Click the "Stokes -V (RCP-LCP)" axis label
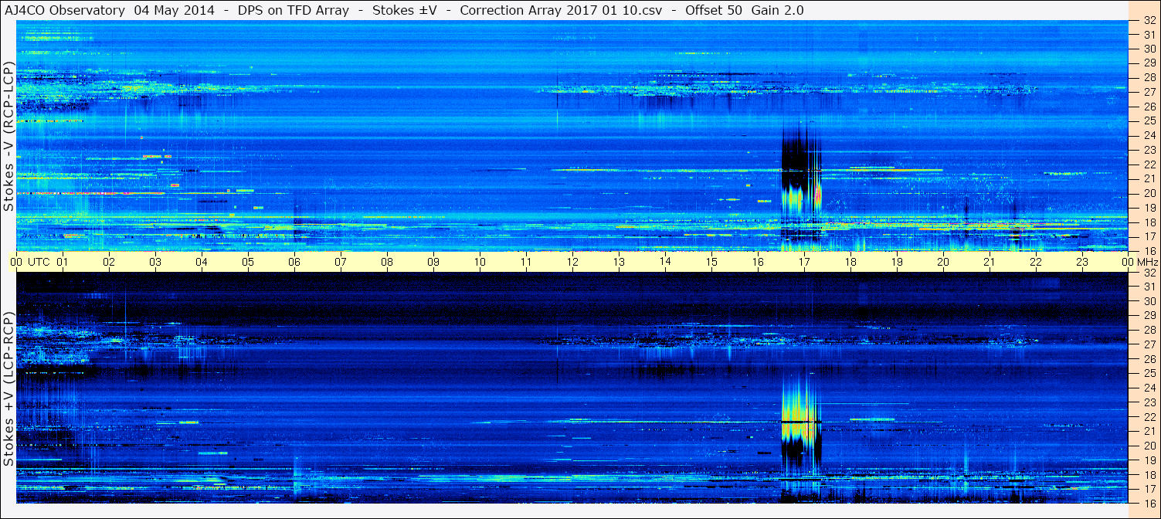The width and height of the screenshot is (1161, 519). [x=8, y=136]
